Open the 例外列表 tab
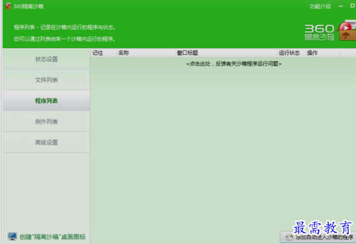The height and width of the screenshot is (244, 356). coord(46,121)
